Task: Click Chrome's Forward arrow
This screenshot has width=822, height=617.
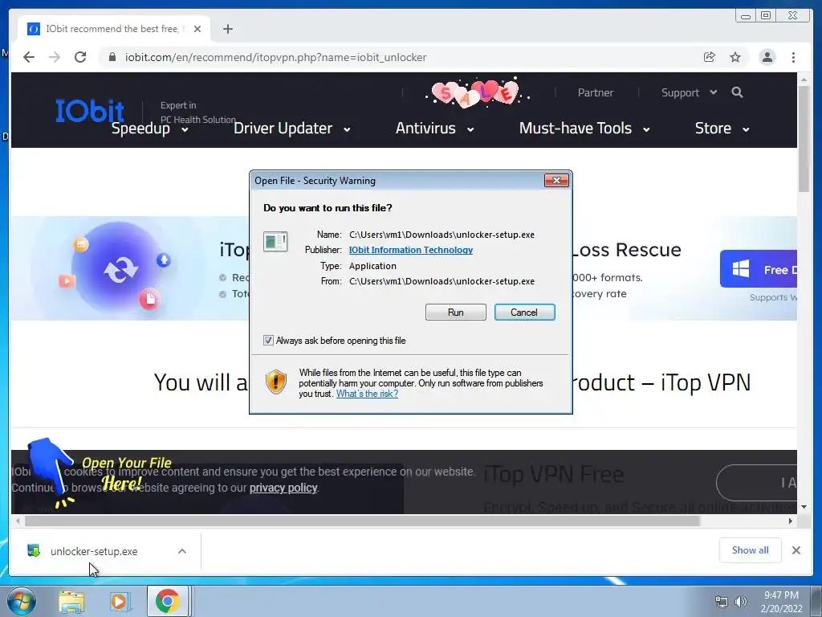Action: [55, 57]
